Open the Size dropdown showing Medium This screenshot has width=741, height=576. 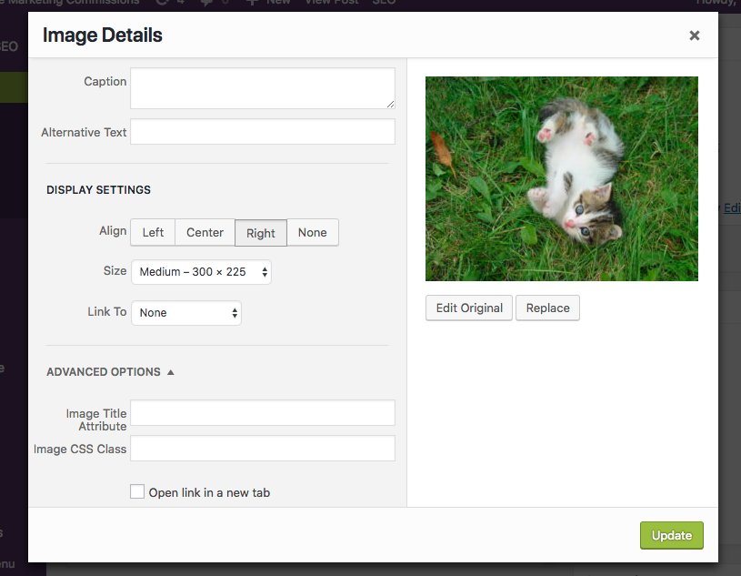click(x=201, y=271)
